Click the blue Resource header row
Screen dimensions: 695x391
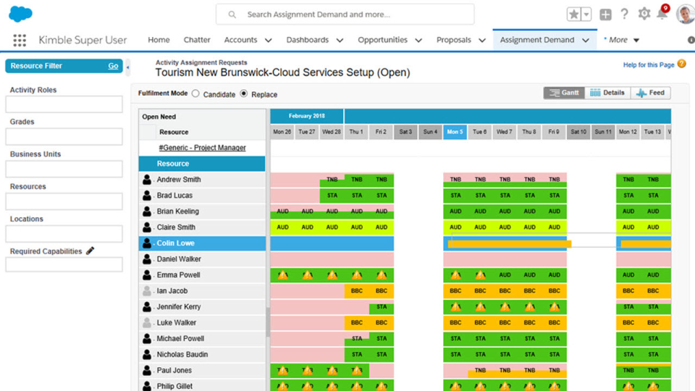point(202,164)
